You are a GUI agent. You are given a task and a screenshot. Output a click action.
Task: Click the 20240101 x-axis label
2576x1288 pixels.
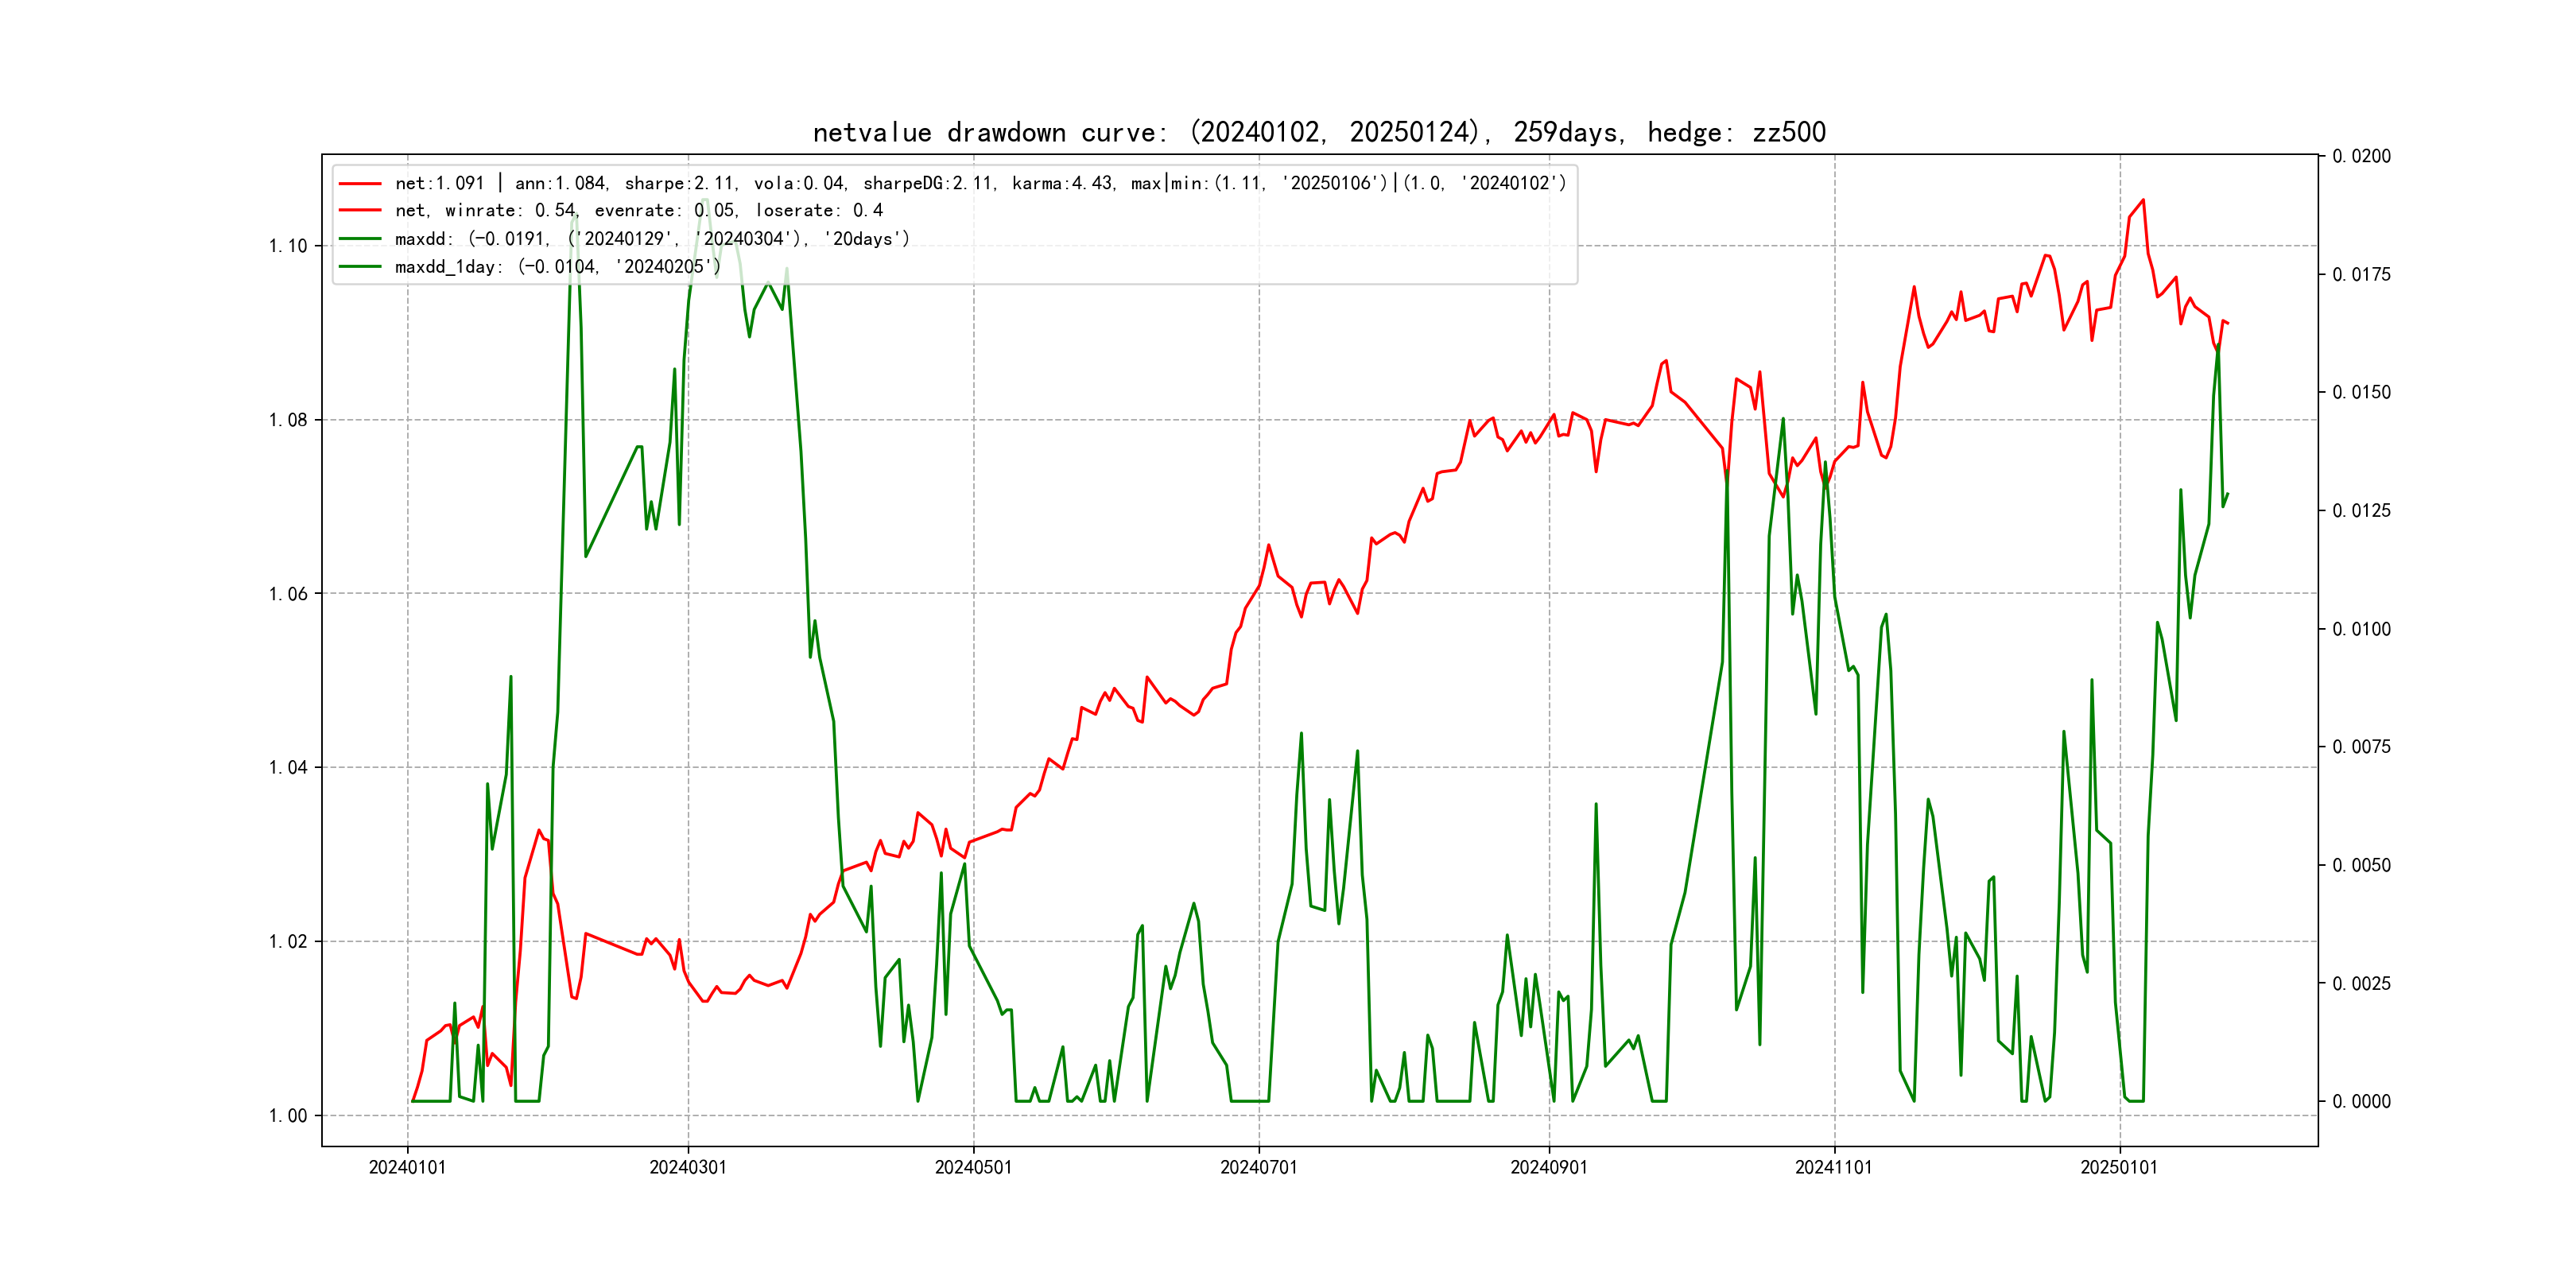click(407, 1167)
